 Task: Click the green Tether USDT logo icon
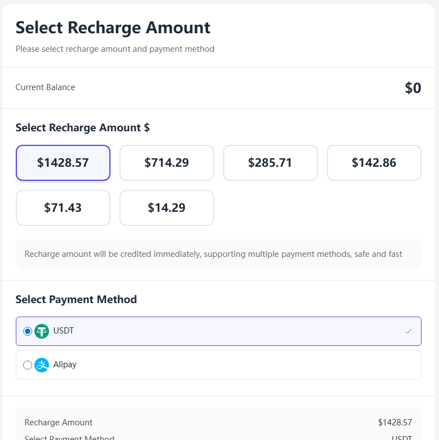pos(42,331)
